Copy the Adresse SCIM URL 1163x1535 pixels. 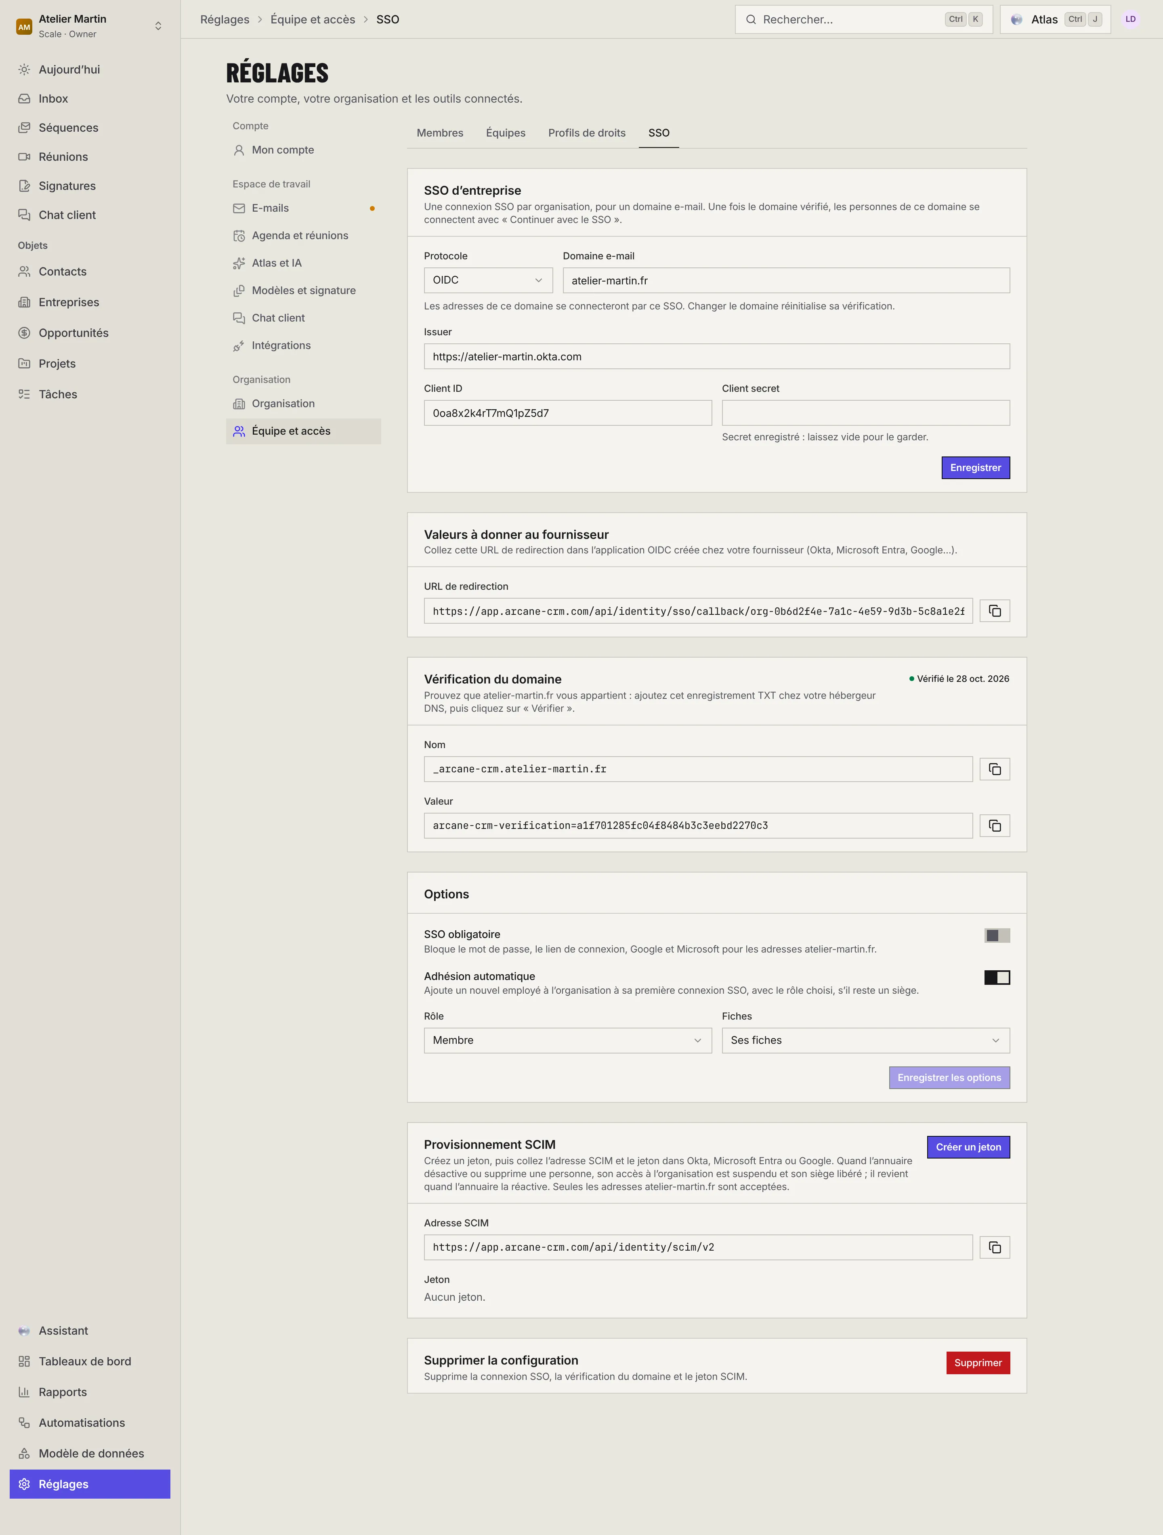[x=994, y=1247]
